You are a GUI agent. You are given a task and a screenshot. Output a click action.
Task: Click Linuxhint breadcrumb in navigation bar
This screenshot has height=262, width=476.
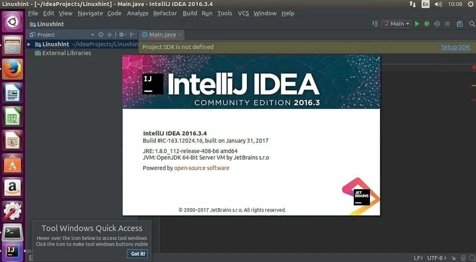point(47,24)
